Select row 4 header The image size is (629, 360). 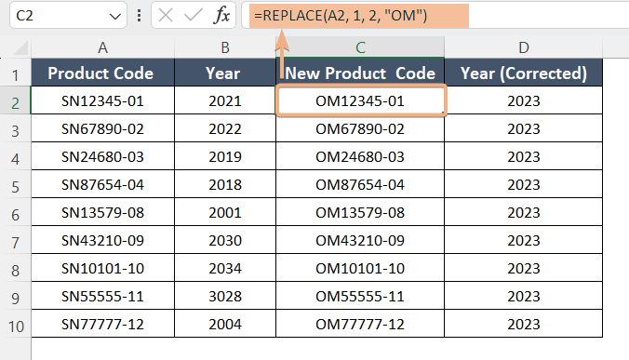click(15, 157)
